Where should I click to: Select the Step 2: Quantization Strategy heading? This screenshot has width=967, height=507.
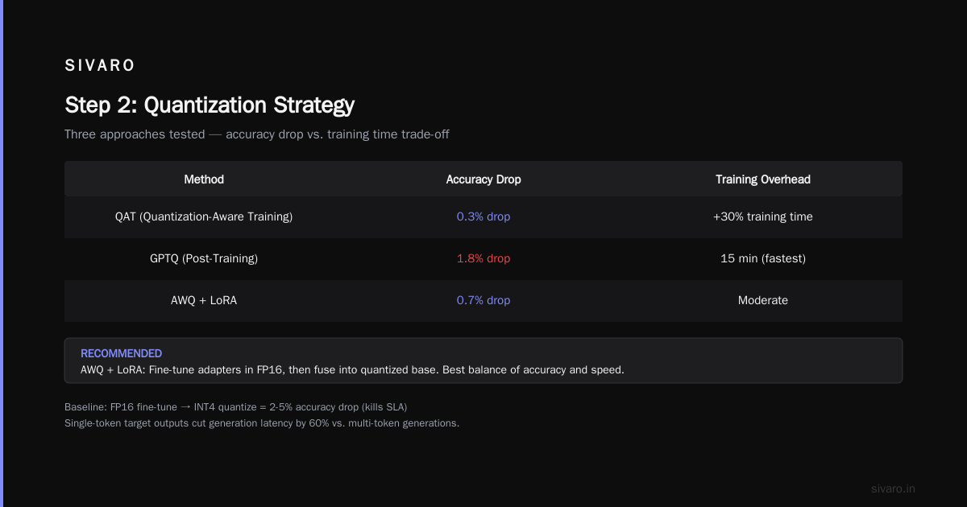(210, 105)
